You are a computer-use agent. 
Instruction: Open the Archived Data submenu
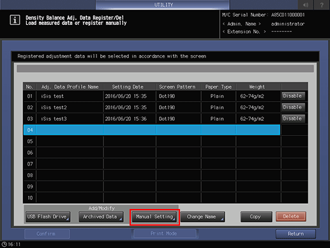[101, 217]
